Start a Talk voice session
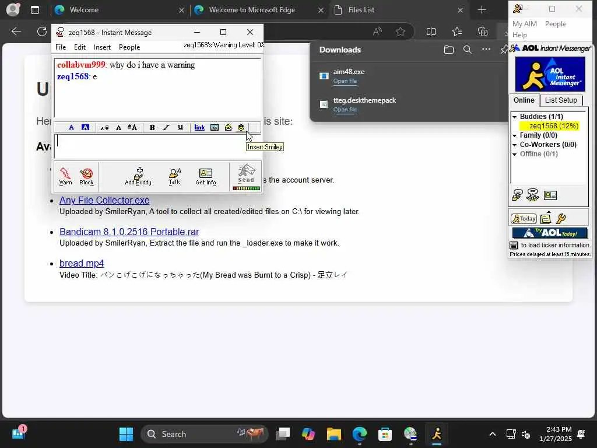Image resolution: width=597 pixels, height=448 pixels. point(174,176)
